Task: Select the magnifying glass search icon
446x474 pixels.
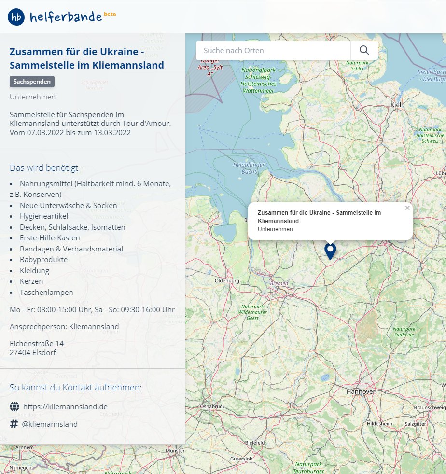Action: pyautogui.click(x=364, y=50)
